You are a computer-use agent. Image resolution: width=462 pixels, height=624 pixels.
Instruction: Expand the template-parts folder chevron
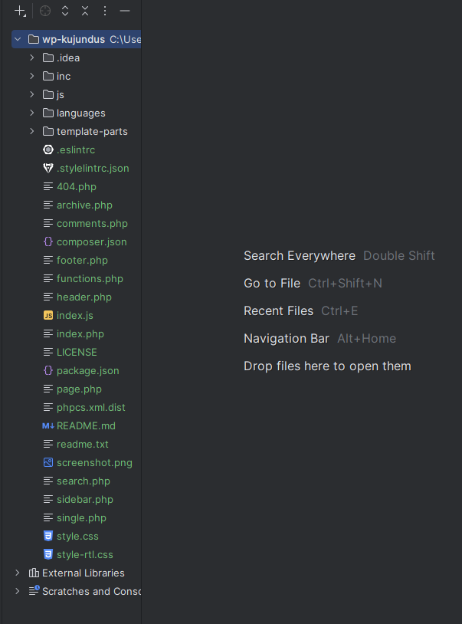32,131
